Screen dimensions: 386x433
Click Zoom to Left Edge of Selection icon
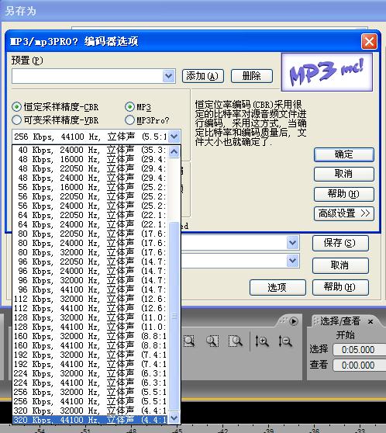(x=212, y=341)
